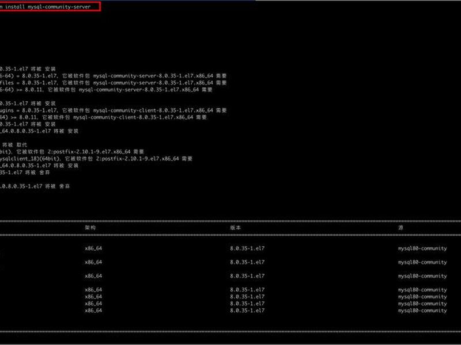The height and width of the screenshot is (345, 461).
Task: Click the '6-64) >= 8.0.11' server dependency line
Action: (x=106, y=90)
